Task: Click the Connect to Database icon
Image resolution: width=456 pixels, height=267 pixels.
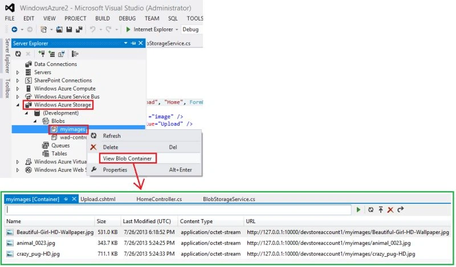Action: [42, 54]
